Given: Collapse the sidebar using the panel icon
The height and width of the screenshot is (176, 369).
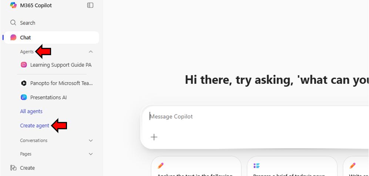Looking at the screenshot, I should pos(90,5).
